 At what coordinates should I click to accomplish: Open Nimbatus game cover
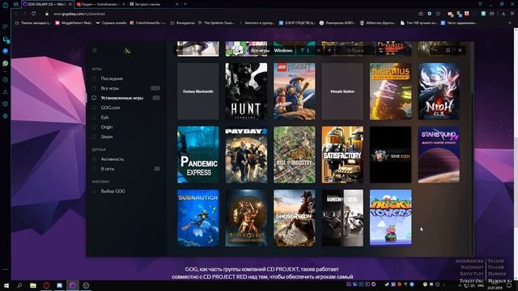(390, 91)
